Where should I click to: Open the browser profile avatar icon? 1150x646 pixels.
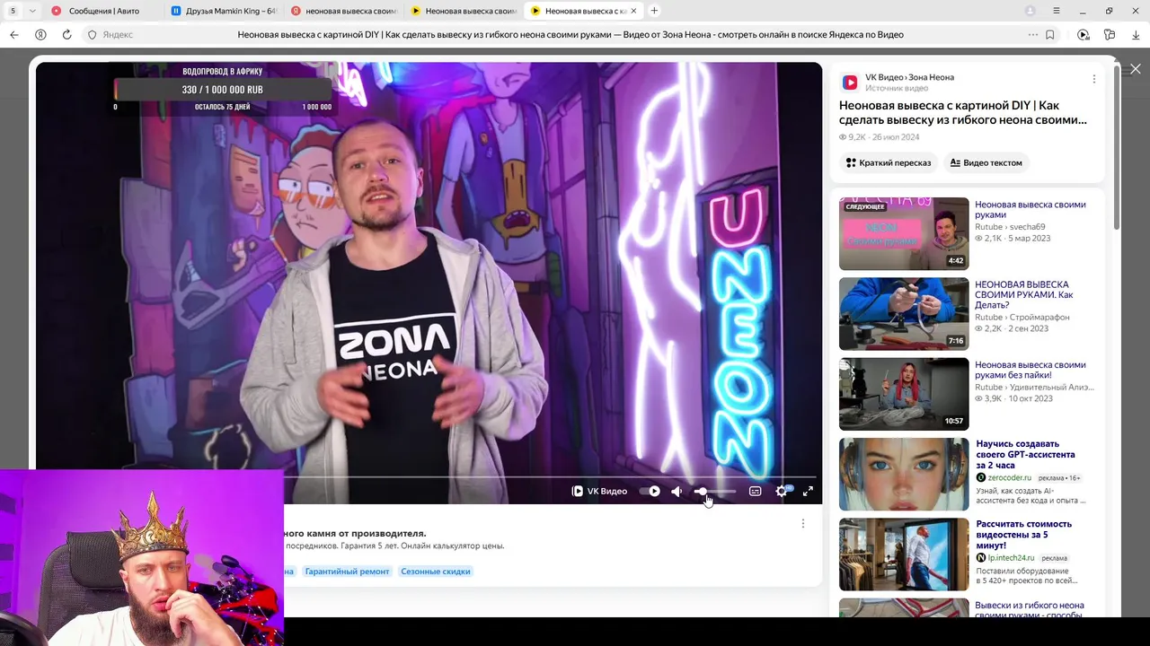pos(1031,11)
